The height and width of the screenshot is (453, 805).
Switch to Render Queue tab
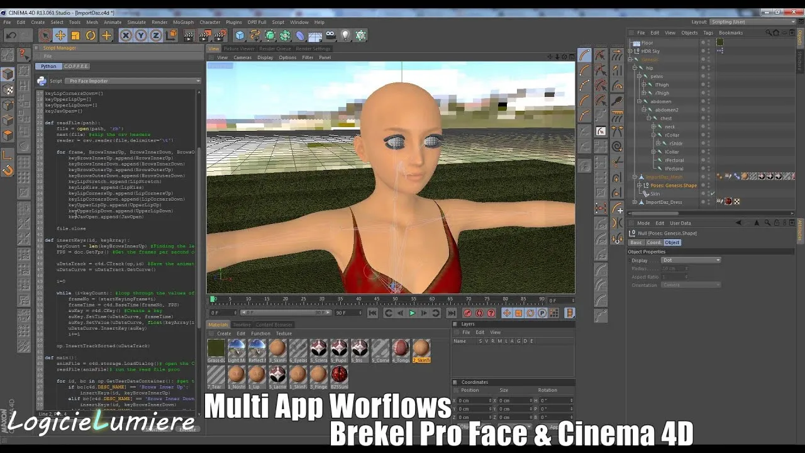(275, 48)
